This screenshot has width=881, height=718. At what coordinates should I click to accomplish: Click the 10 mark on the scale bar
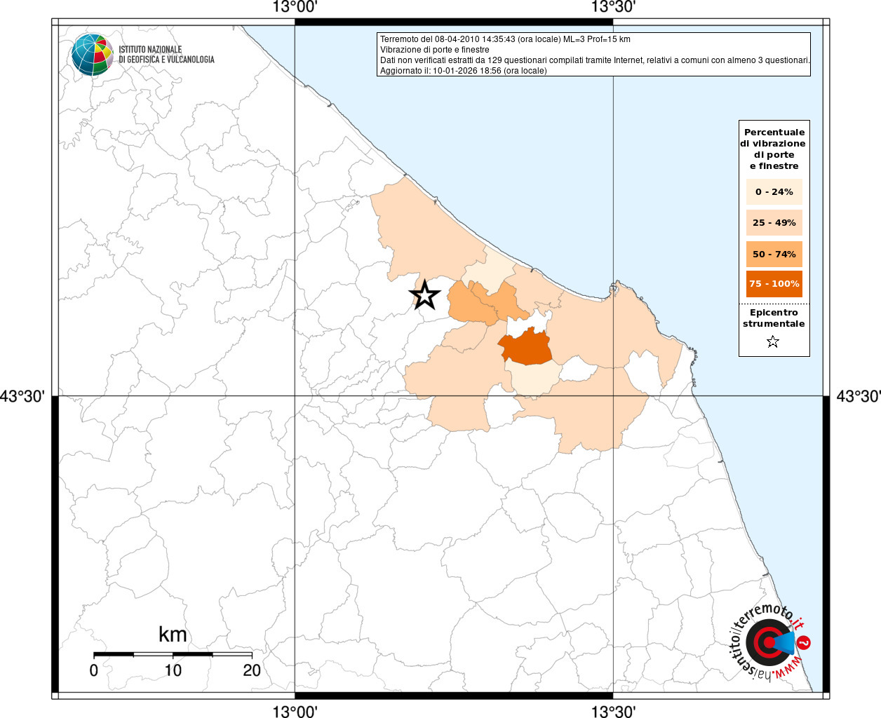[173, 670]
